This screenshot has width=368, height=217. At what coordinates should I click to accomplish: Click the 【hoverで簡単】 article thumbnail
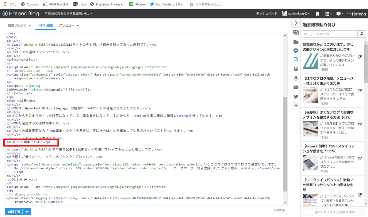point(310,163)
